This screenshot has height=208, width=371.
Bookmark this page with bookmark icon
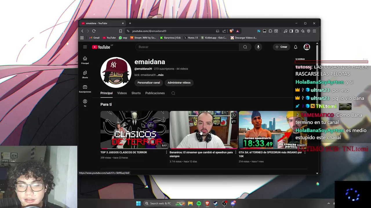(x=121, y=31)
